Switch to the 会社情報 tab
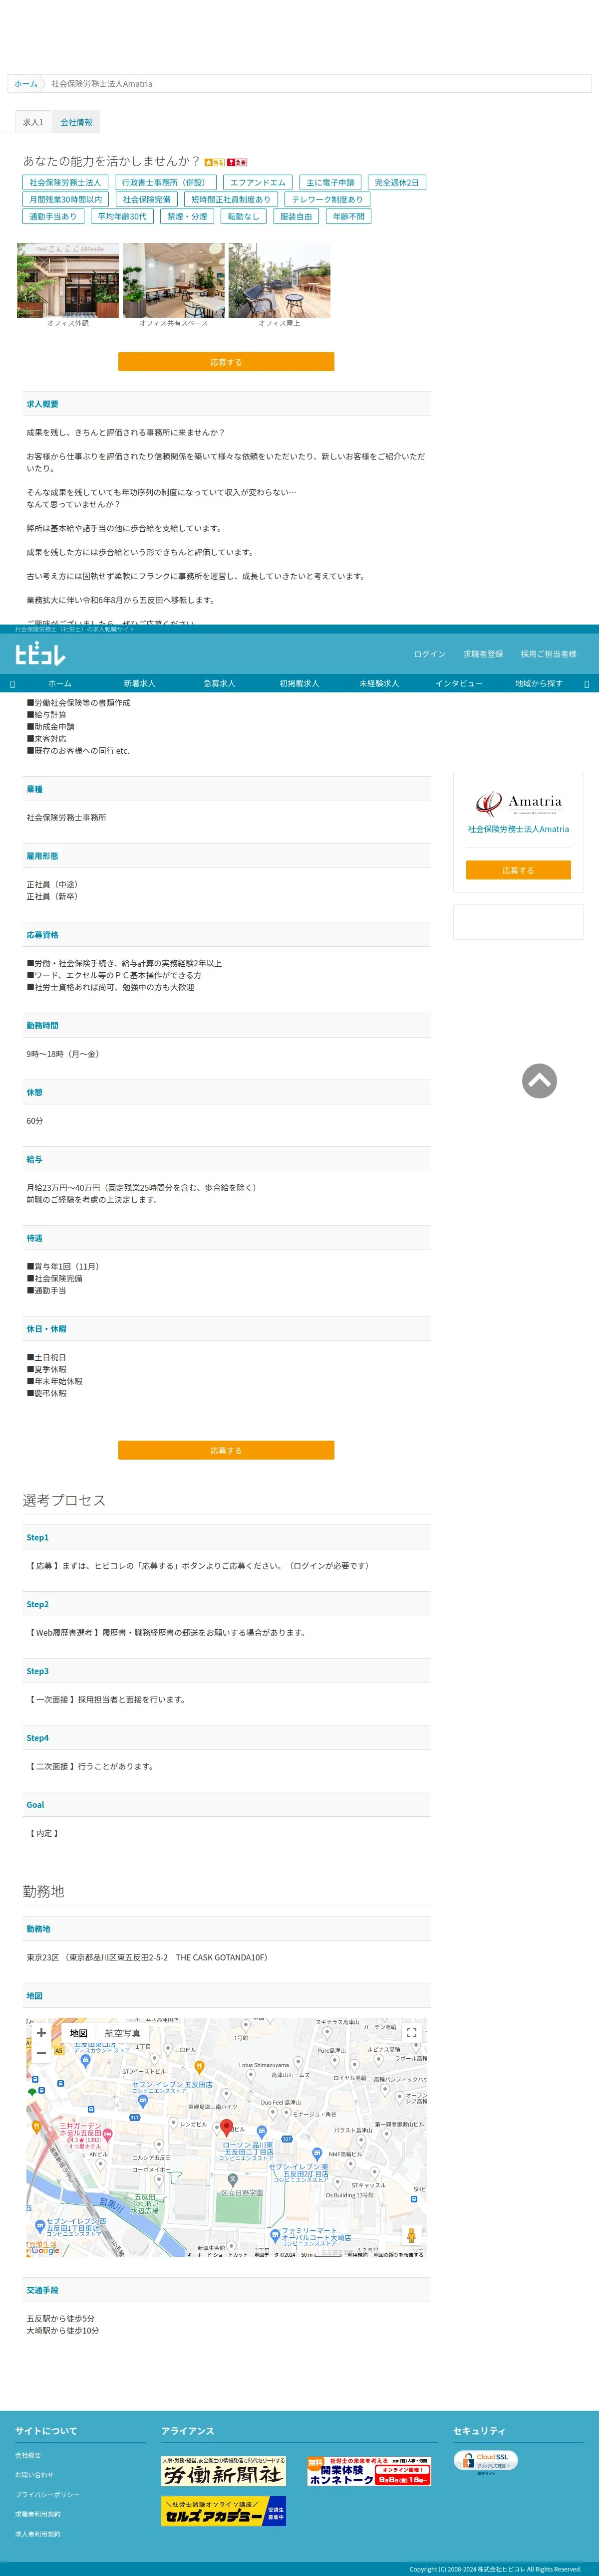Screen dimensions: 599x2576 (x=76, y=122)
